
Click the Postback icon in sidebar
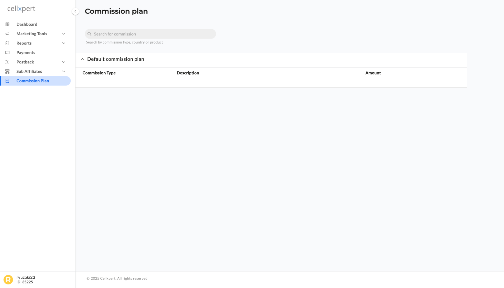(8, 62)
